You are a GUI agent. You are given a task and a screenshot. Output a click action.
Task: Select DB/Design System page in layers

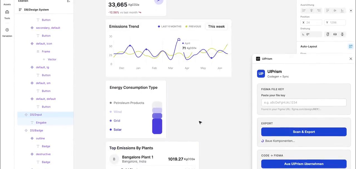click(x=36, y=9)
